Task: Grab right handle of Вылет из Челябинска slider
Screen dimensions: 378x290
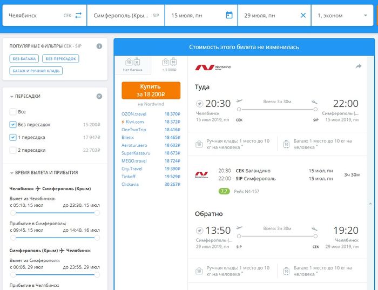Action: pos(97,213)
